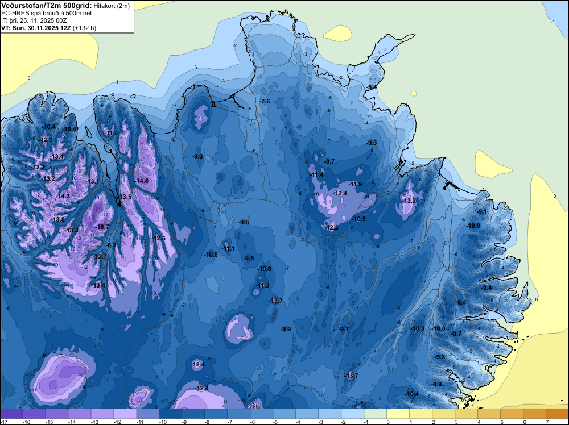The width and height of the screenshot is (569, 425).
Task: Click the -14.3 temperature label
Action: [x=63, y=196]
